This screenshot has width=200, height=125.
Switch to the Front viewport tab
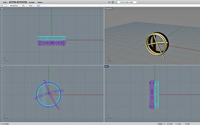pos(30,6)
